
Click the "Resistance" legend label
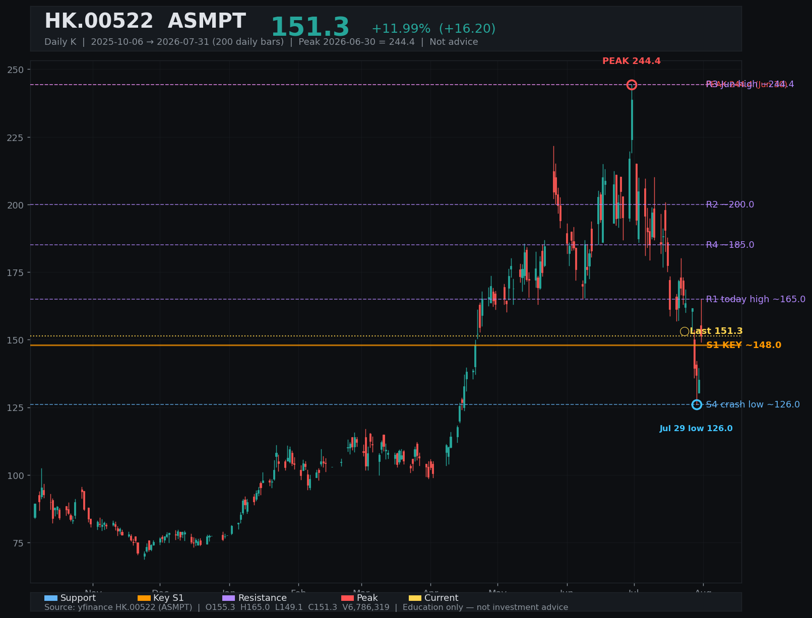[x=263, y=598]
